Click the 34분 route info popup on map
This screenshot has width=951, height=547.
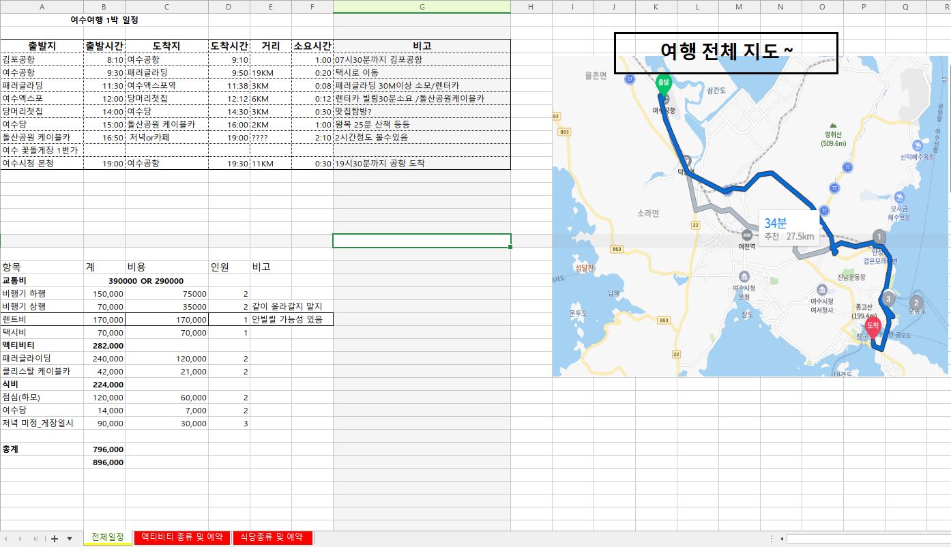788,229
